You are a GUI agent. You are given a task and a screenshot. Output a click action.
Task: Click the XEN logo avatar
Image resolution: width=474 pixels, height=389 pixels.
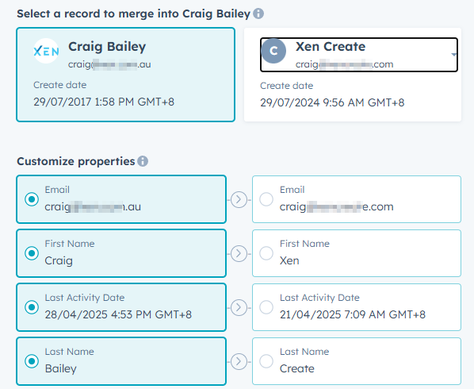click(46, 51)
